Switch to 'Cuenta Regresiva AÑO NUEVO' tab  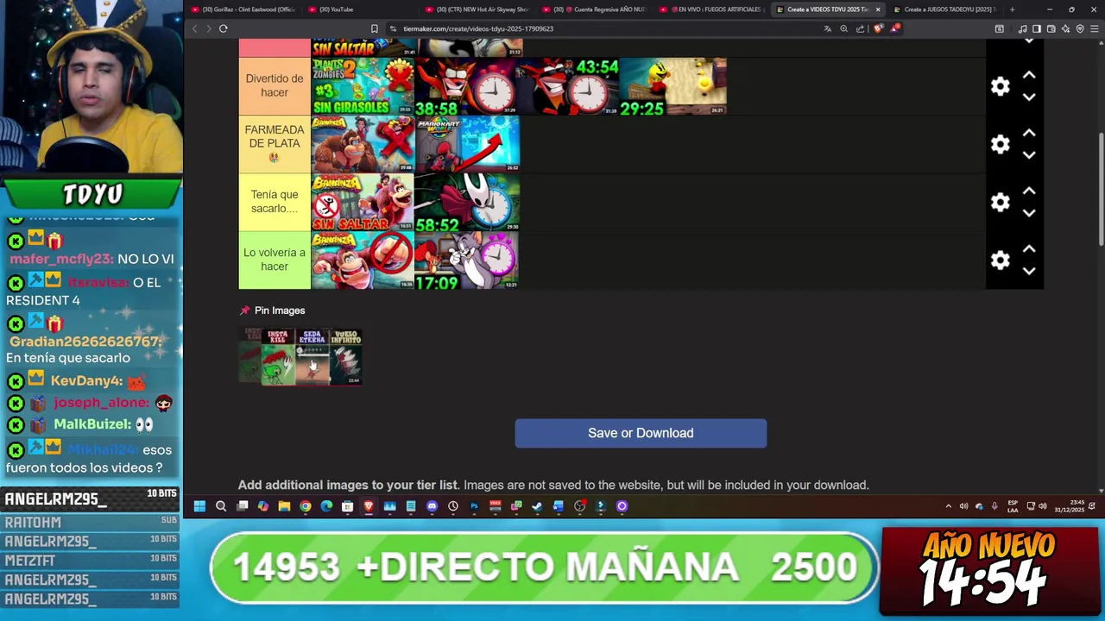pyautogui.click(x=594, y=9)
